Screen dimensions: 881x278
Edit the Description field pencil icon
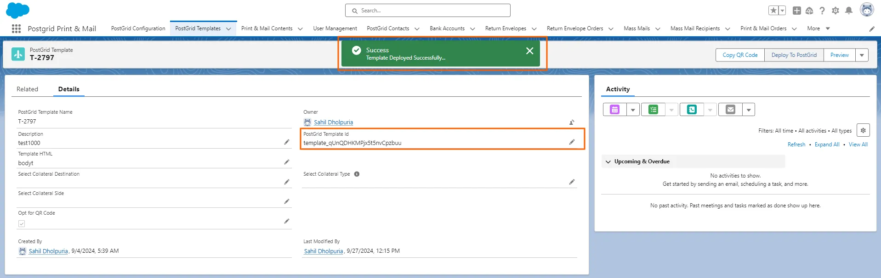pos(287,142)
